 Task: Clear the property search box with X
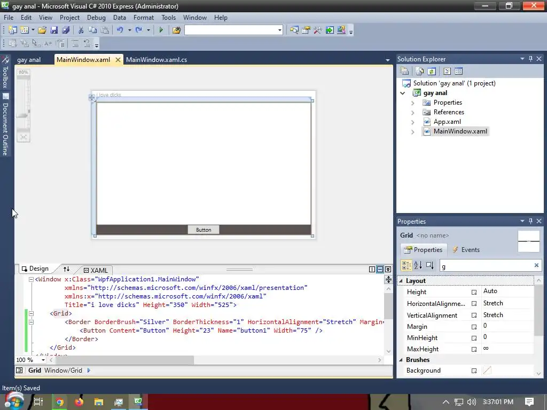[x=536, y=265]
